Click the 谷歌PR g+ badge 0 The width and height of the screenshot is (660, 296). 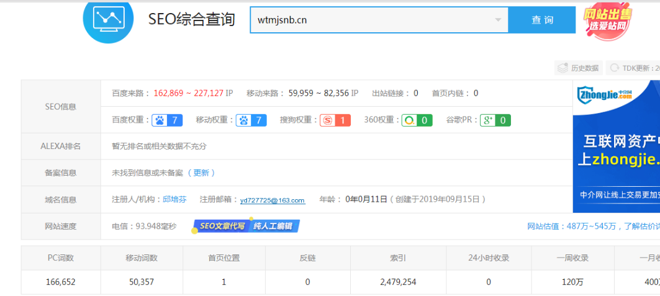point(495,120)
